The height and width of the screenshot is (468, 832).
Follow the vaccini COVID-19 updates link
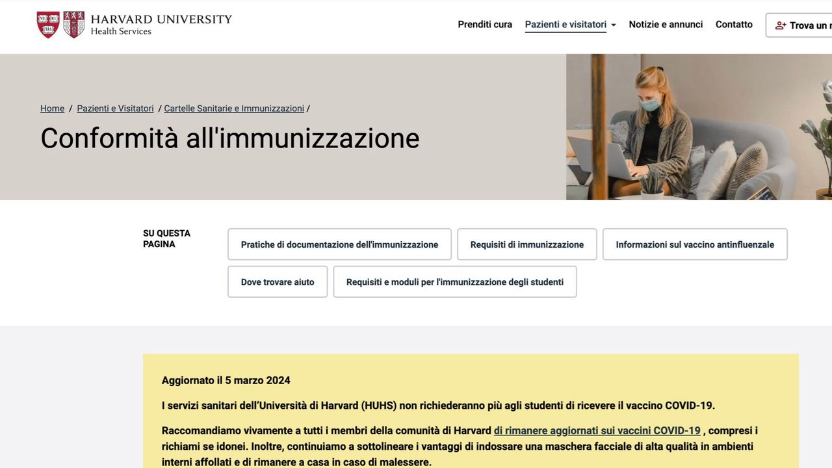(x=597, y=430)
